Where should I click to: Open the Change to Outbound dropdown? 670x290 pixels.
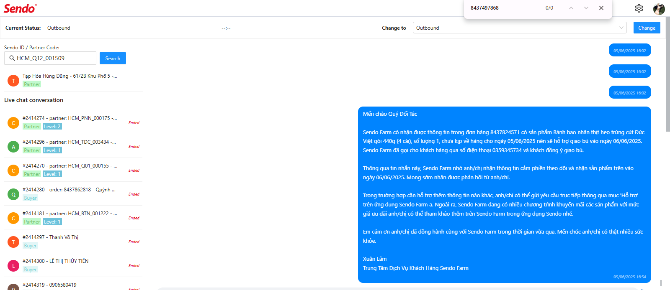click(x=520, y=28)
